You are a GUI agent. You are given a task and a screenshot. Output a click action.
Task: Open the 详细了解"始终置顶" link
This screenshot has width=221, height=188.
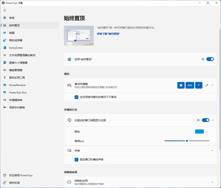click(108, 34)
